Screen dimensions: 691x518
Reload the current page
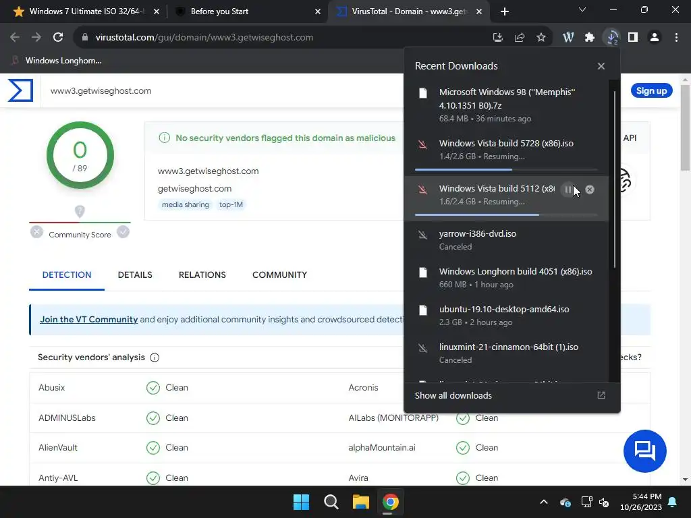58,38
